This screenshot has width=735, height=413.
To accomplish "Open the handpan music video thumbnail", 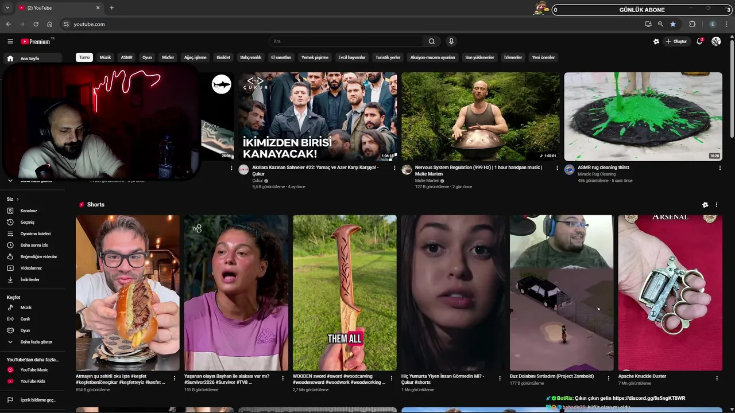I will pos(481,116).
